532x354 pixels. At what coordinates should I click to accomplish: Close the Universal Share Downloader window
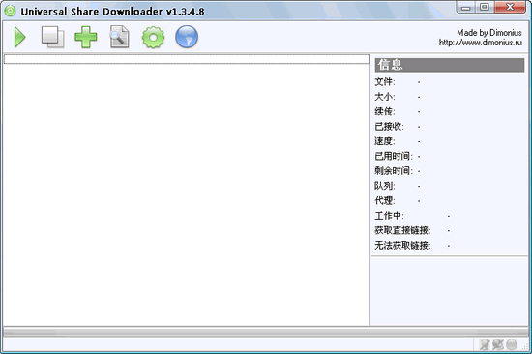point(510,7)
